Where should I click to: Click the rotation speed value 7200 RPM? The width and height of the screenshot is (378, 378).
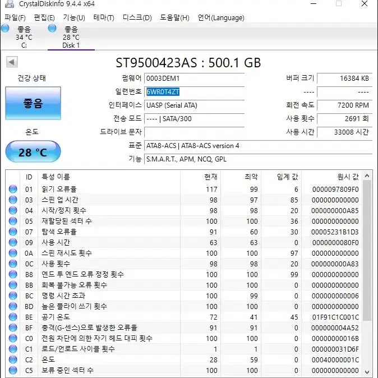(x=345, y=105)
